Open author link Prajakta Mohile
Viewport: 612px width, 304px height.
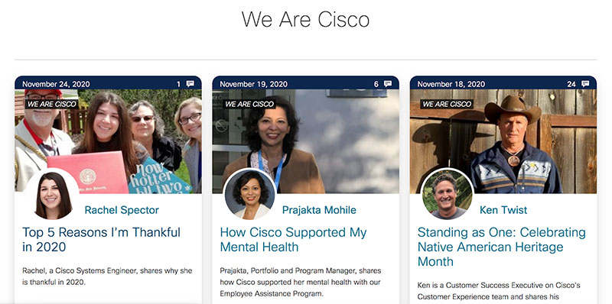click(x=319, y=210)
